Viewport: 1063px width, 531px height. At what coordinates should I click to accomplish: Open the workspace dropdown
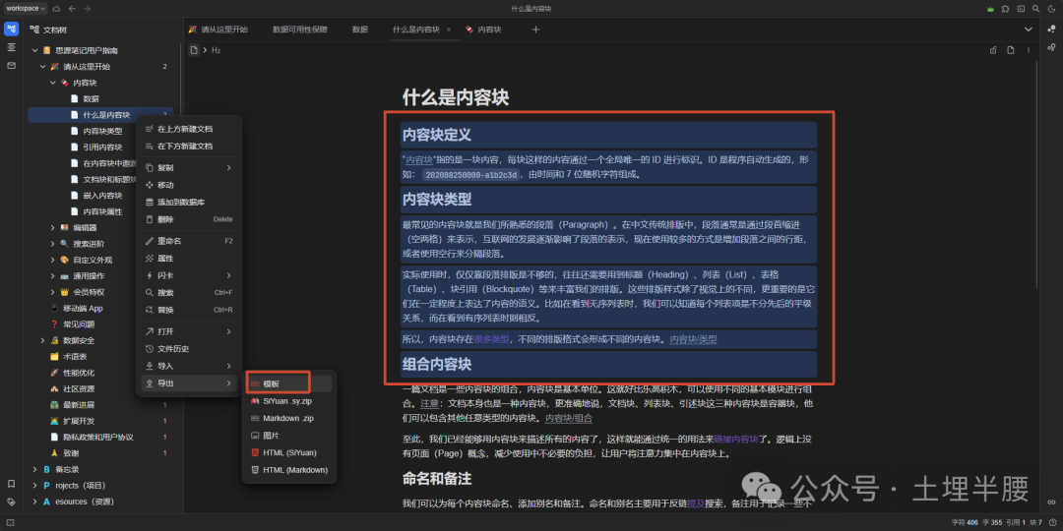(26, 8)
